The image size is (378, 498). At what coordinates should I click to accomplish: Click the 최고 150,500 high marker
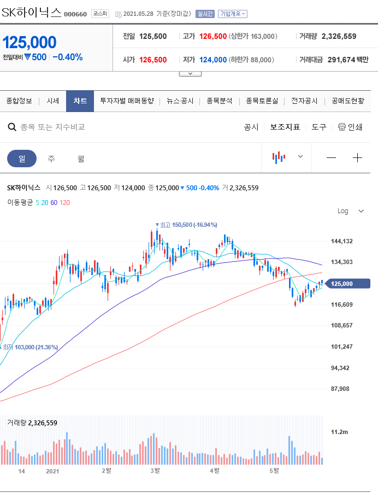[x=186, y=225]
